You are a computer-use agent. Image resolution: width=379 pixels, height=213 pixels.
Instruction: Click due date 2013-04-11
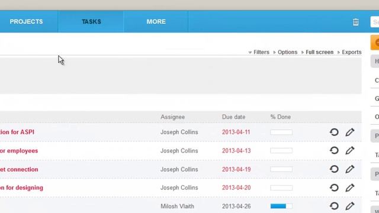pyautogui.click(x=236, y=132)
